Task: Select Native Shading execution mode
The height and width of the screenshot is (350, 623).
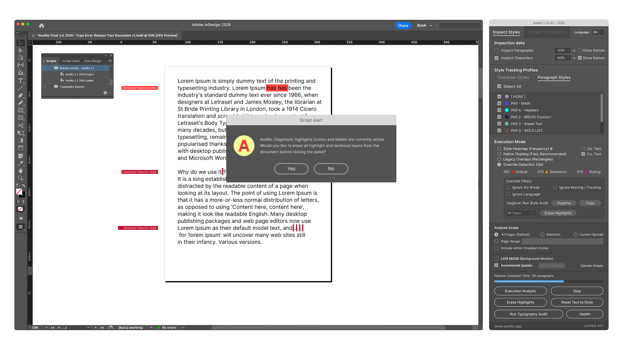Action: [x=499, y=154]
